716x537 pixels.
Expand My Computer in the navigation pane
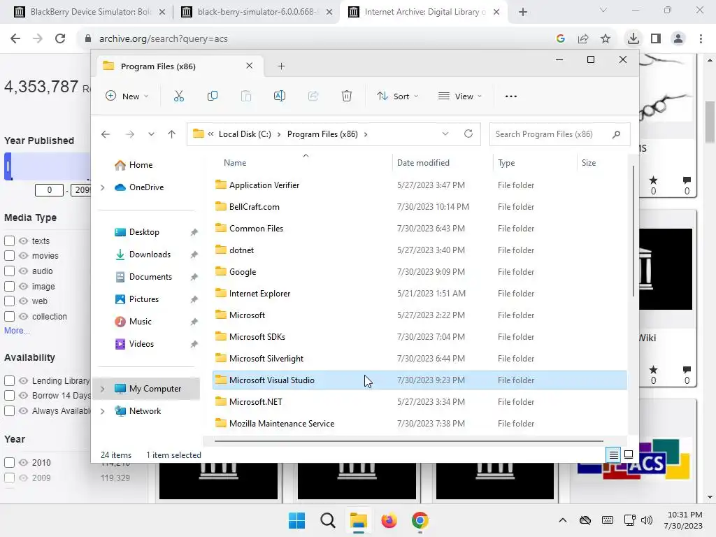click(103, 389)
